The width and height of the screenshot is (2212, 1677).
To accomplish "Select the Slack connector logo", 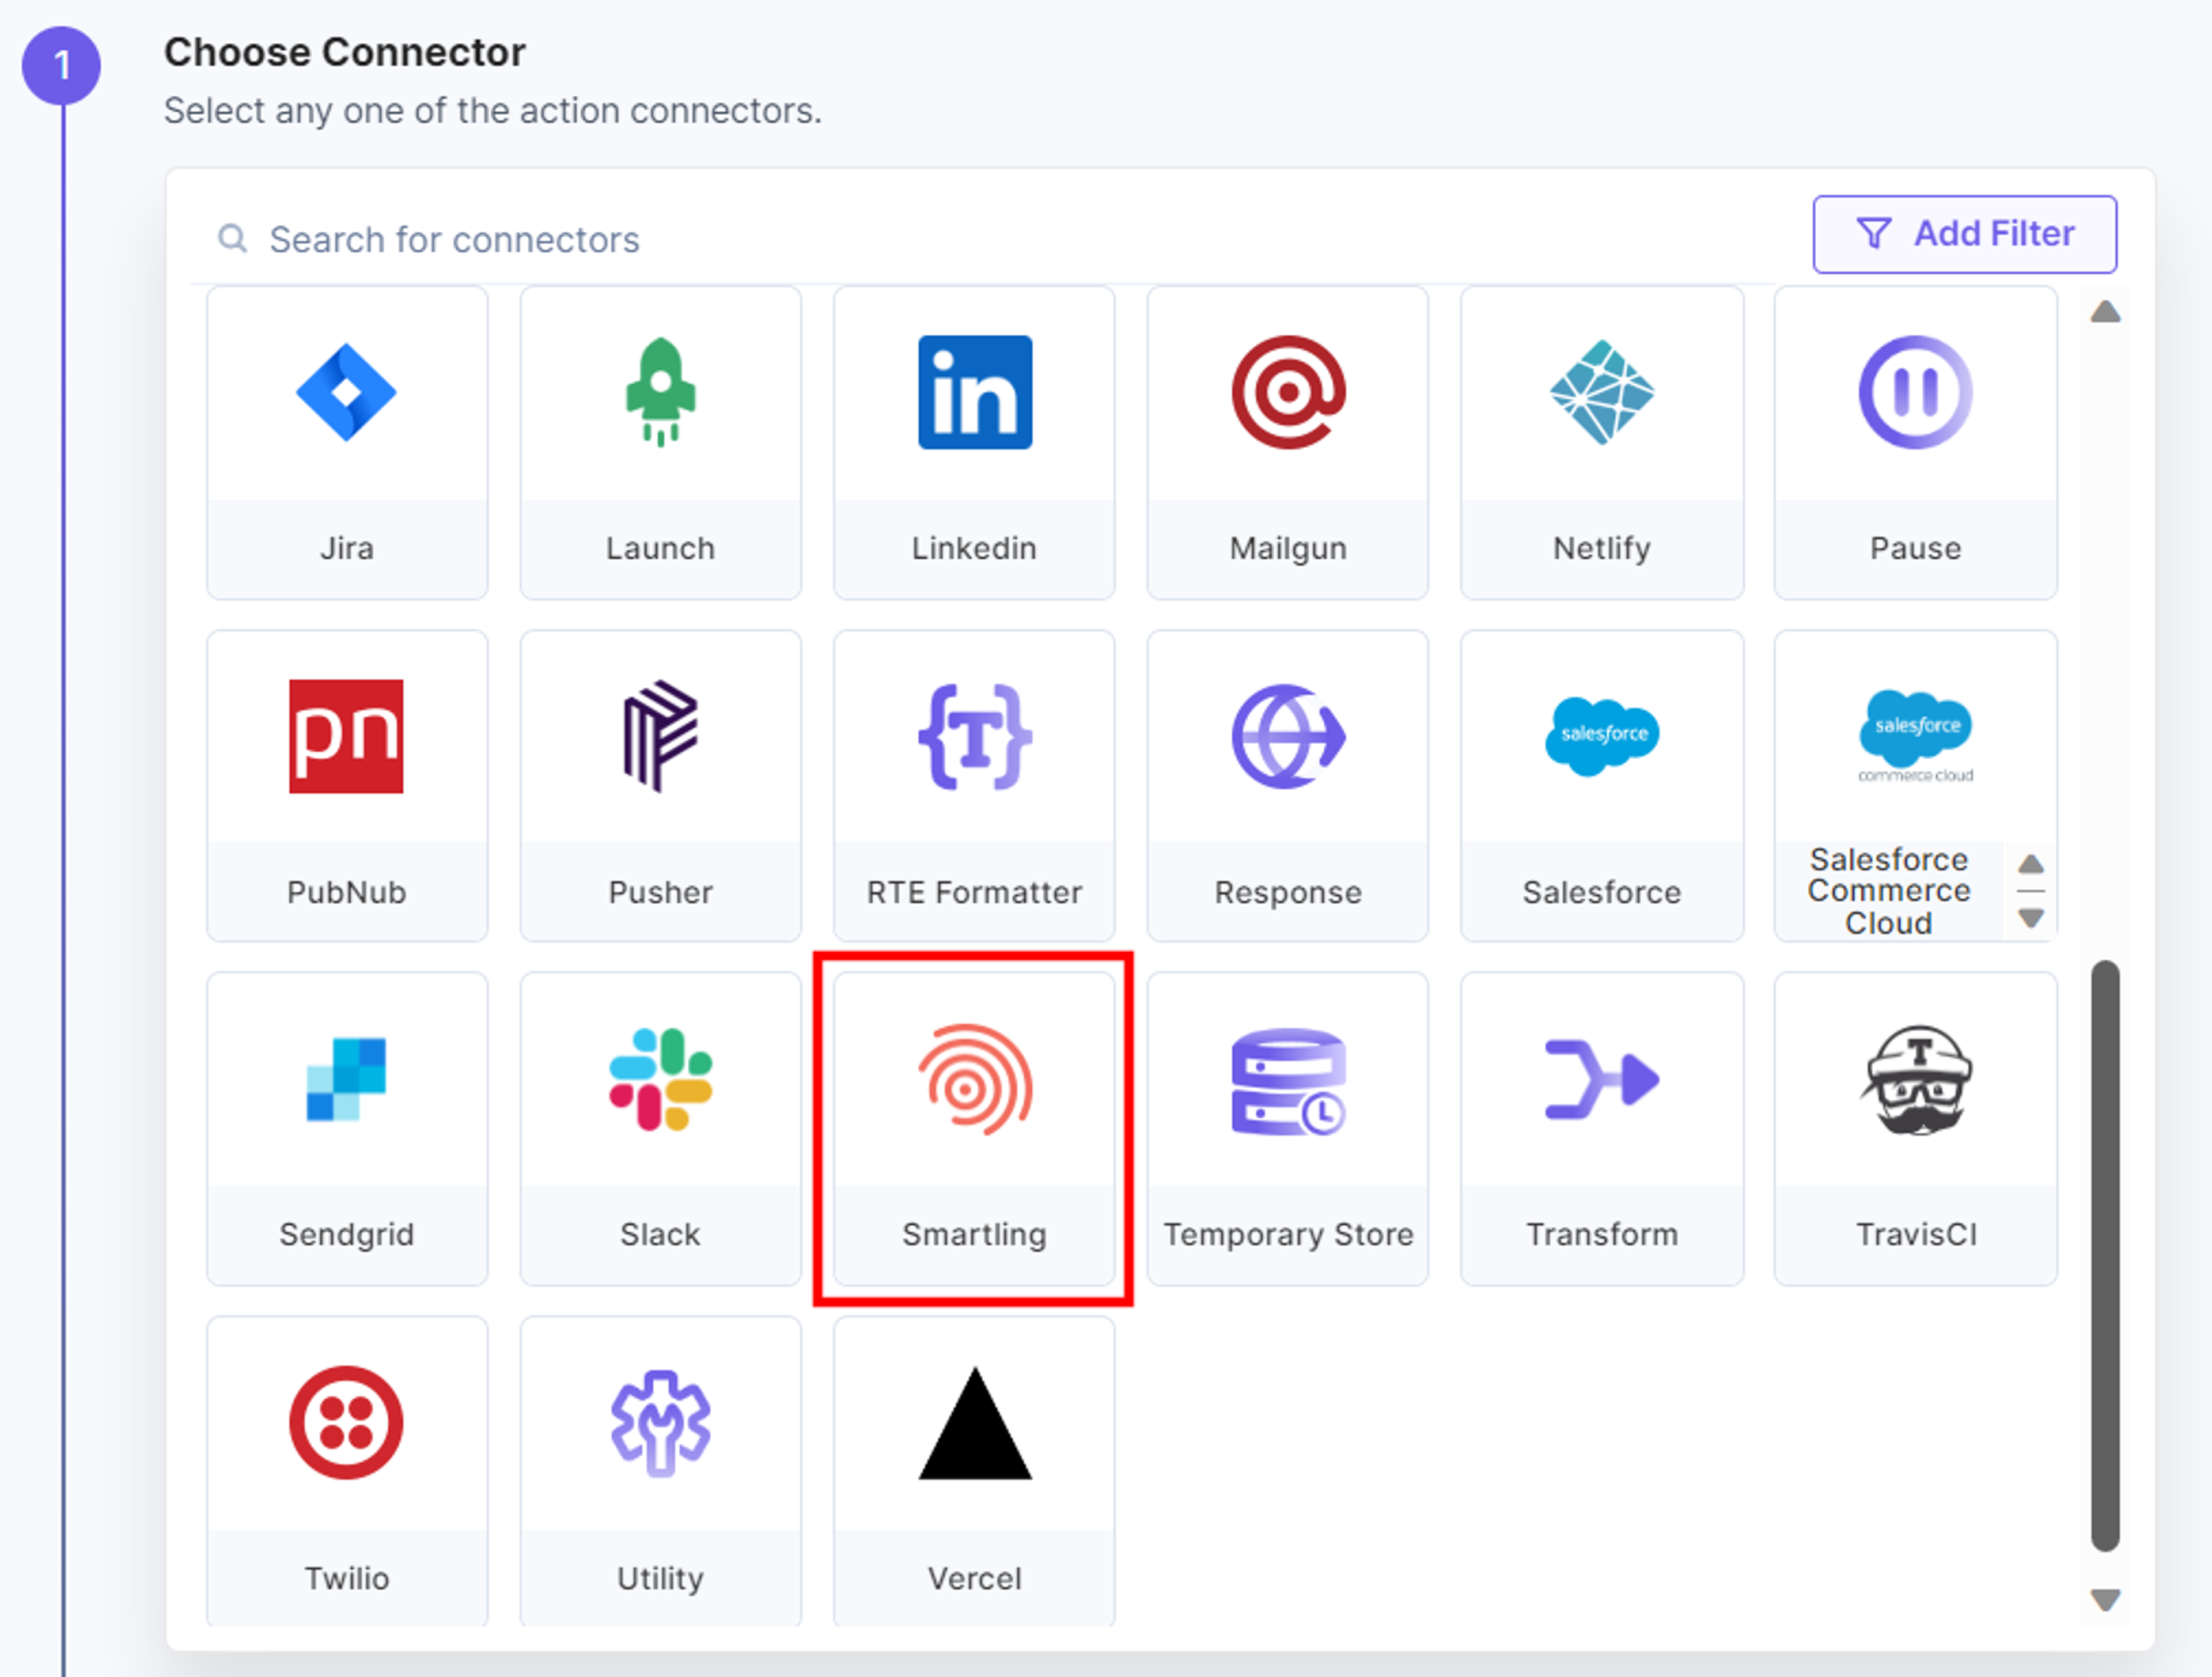I will tap(660, 1079).
